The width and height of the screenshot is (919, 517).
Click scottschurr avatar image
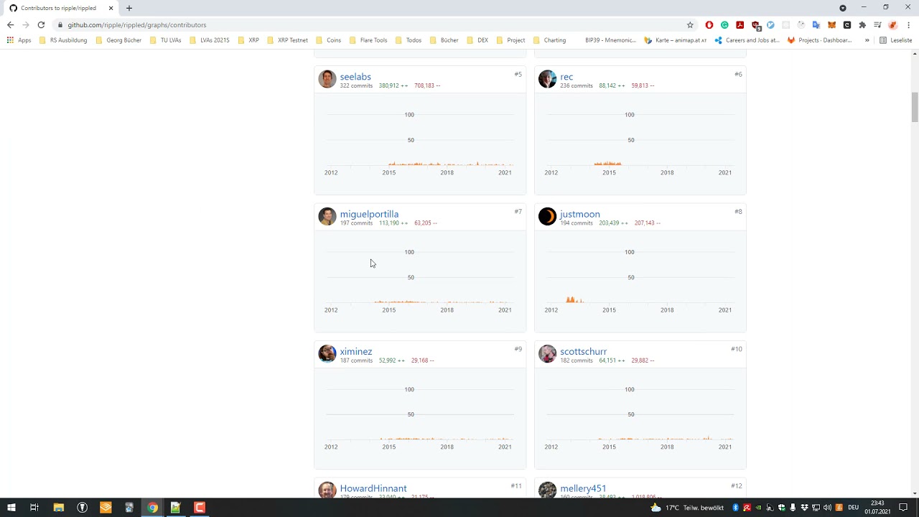coord(547,353)
